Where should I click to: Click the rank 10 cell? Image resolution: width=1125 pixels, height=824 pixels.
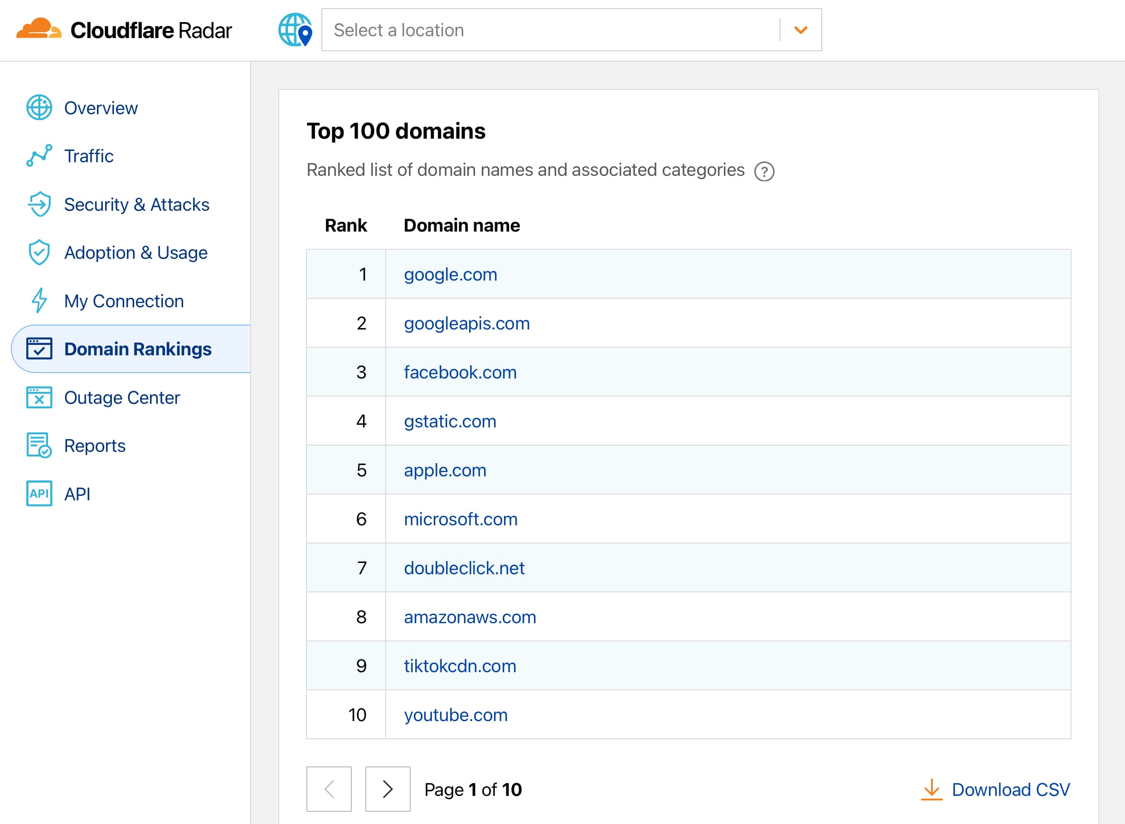pos(346,715)
